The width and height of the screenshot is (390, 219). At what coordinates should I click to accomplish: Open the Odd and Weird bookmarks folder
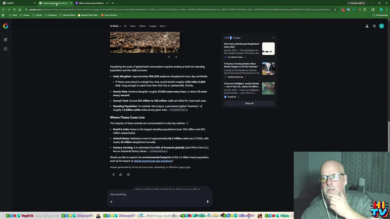pyautogui.click(x=67, y=15)
